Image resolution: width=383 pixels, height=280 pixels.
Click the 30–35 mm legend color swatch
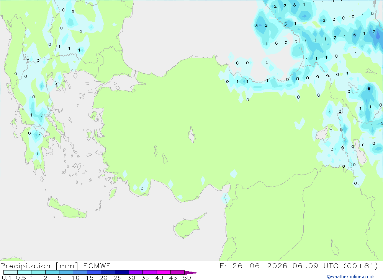click(136, 272)
